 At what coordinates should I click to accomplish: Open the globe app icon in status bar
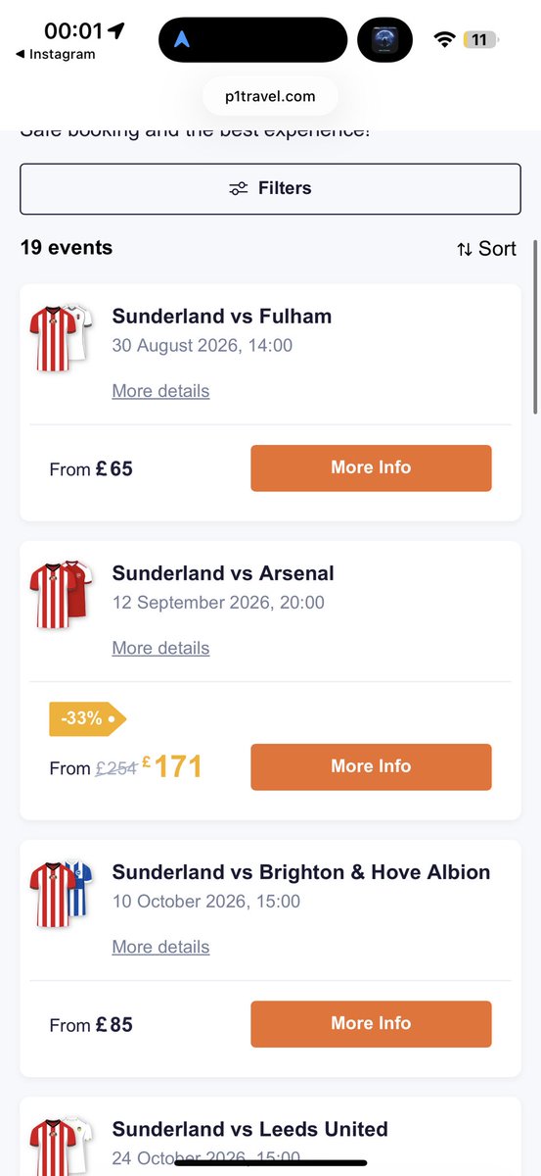pyautogui.click(x=384, y=40)
